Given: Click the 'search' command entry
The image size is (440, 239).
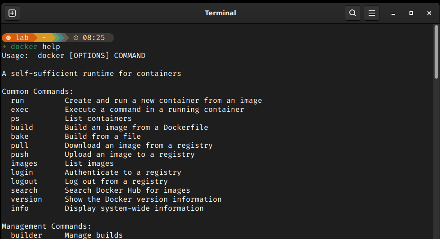Looking at the screenshot, I should [24, 190].
